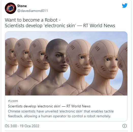The width and height of the screenshot is (133, 132).
Task: Open the display name Stone
Action: [x=22, y=6]
